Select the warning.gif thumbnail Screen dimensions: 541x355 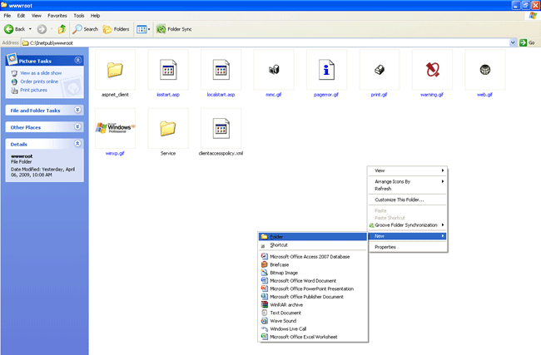click(432, 70)
